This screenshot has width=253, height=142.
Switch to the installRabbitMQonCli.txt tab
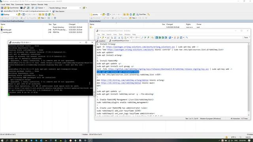(x=120, y=41)
